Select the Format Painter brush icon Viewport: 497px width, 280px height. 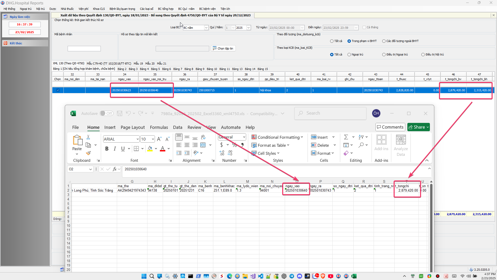(88, 153)
